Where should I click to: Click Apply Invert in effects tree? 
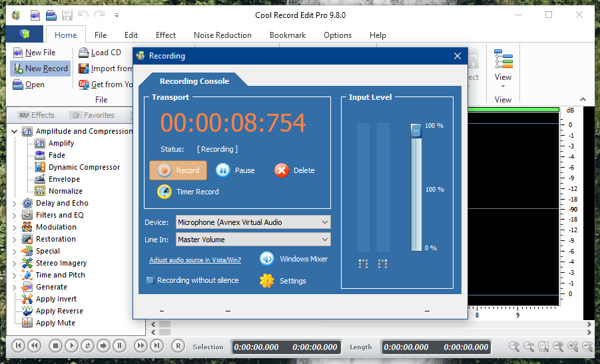coord(56,299)
